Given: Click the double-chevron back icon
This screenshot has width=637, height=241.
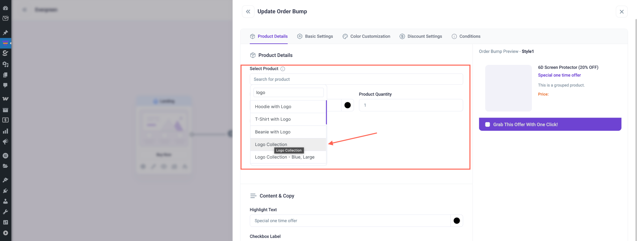Looking at the screenshot, I should pyautogui.click(x=248, y=12).
